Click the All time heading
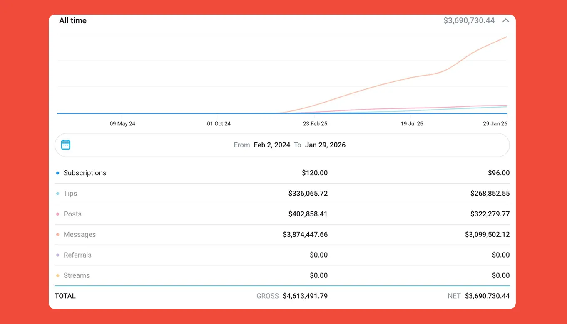This screenshot has width=567, height=324. (73, 20)
